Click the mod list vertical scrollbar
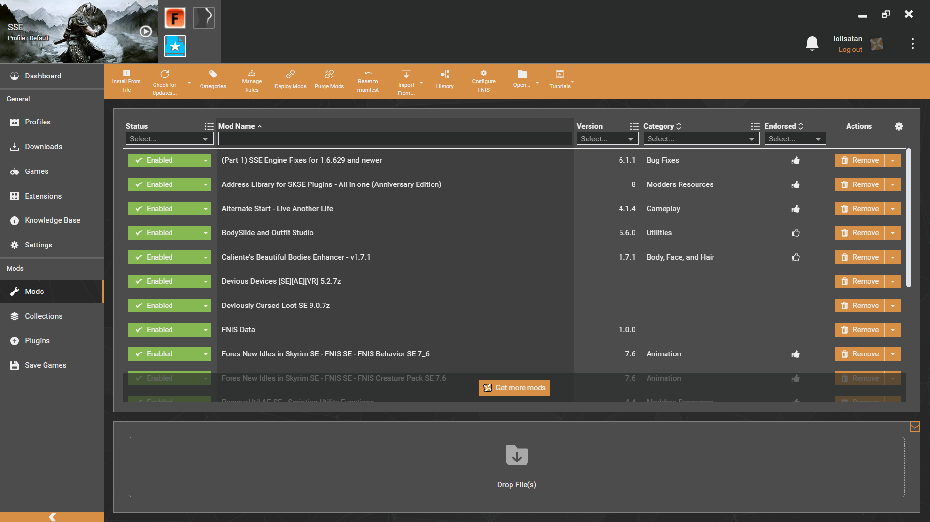 pos(909,218)
